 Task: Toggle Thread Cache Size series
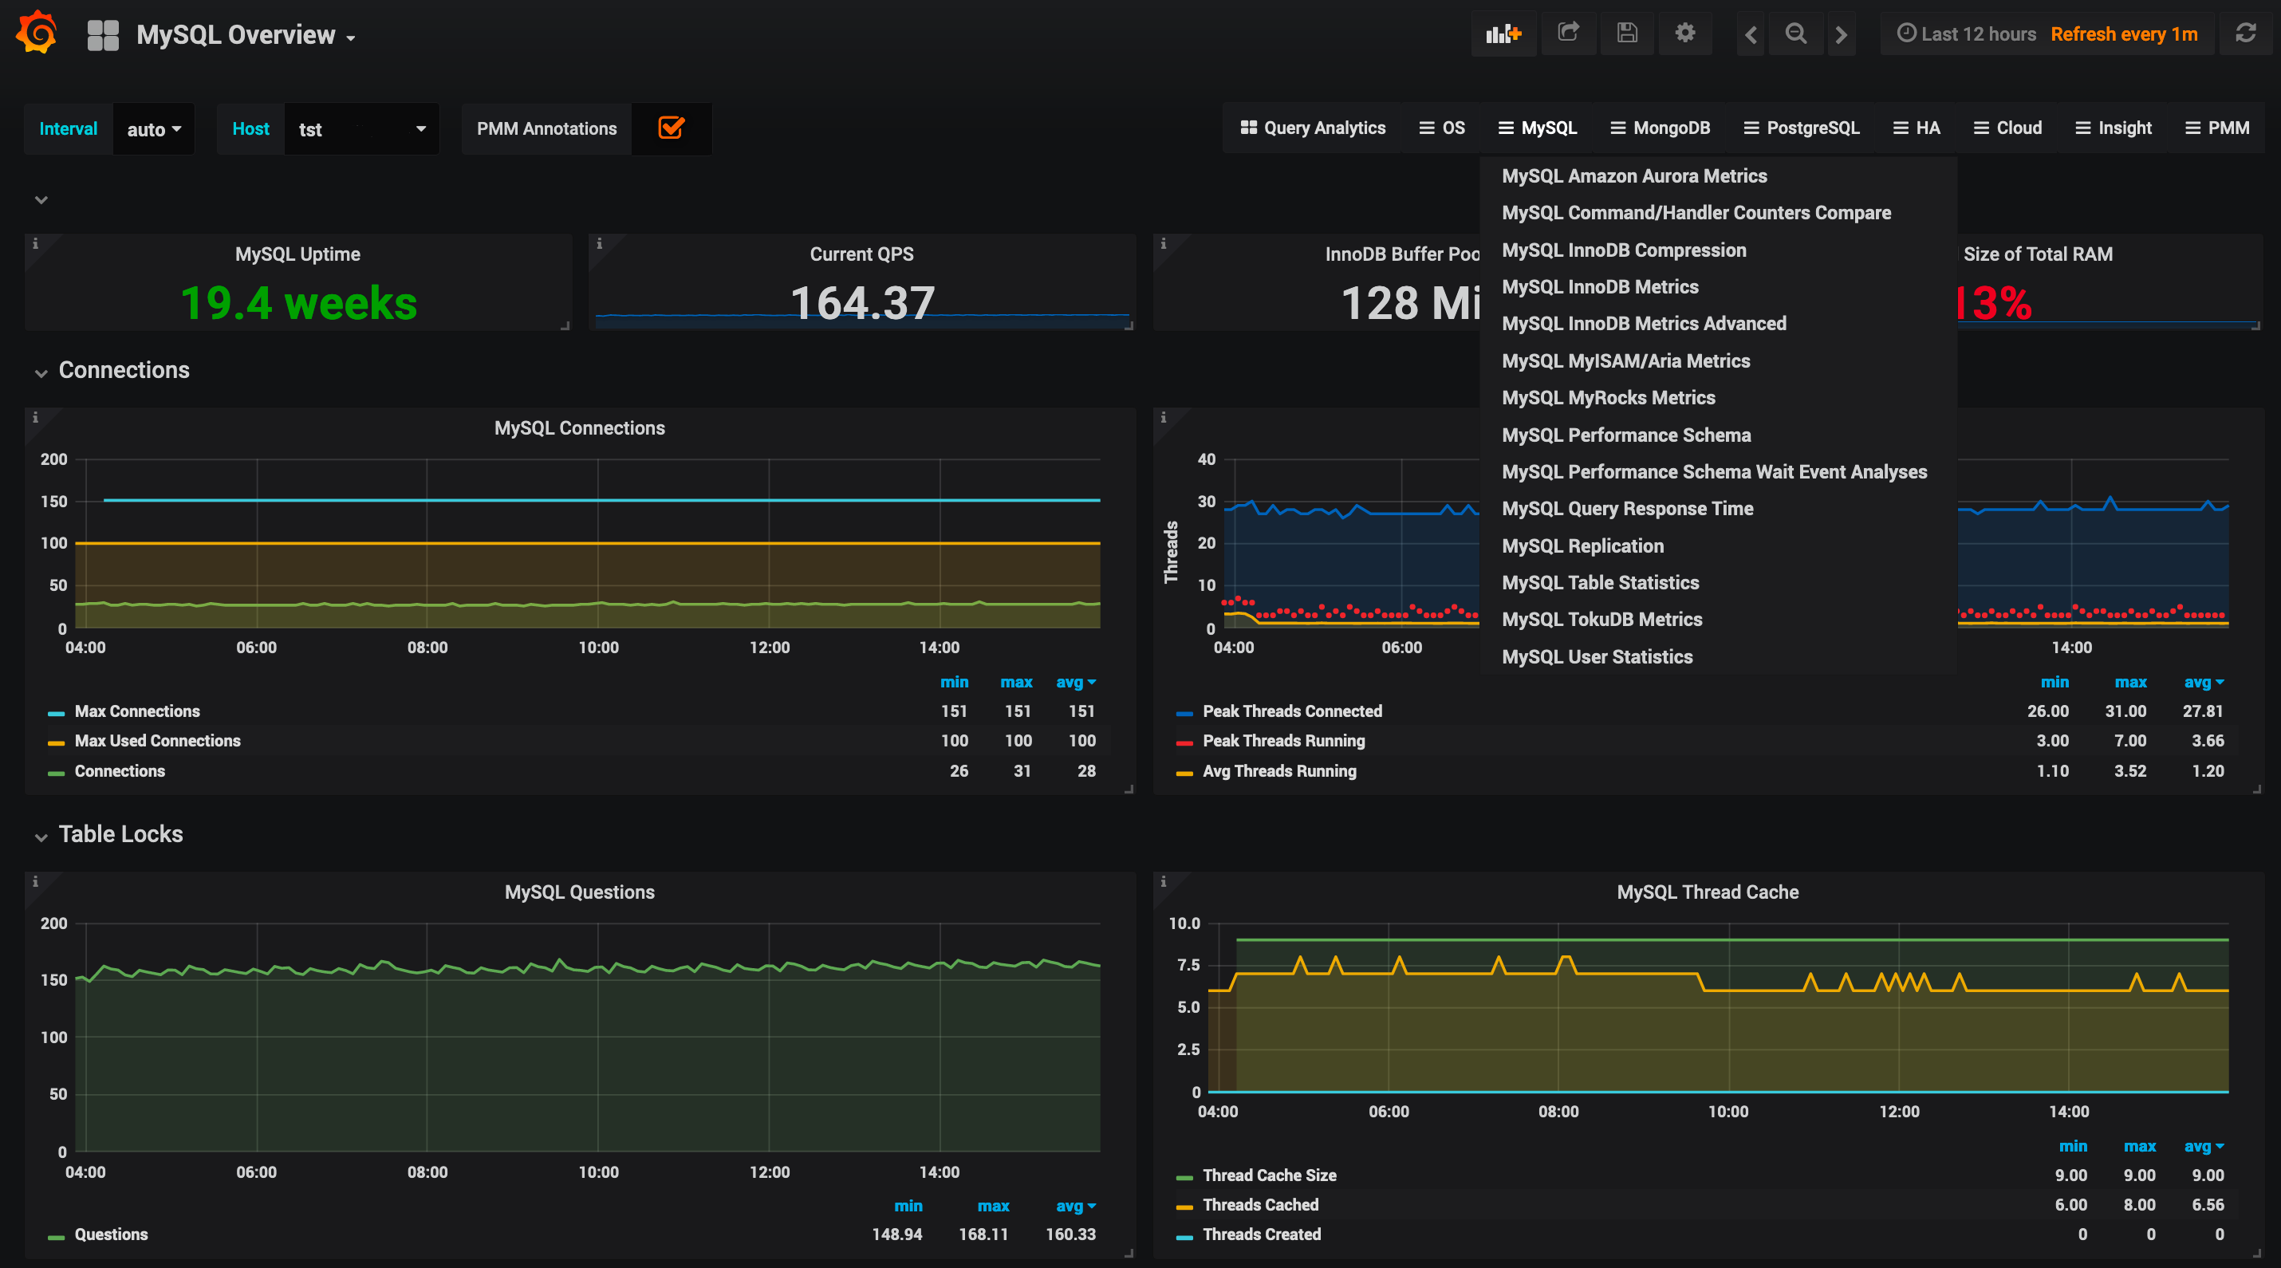(1269, 1175)
